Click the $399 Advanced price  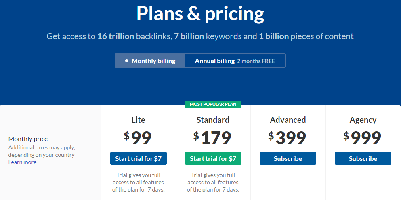287,138
